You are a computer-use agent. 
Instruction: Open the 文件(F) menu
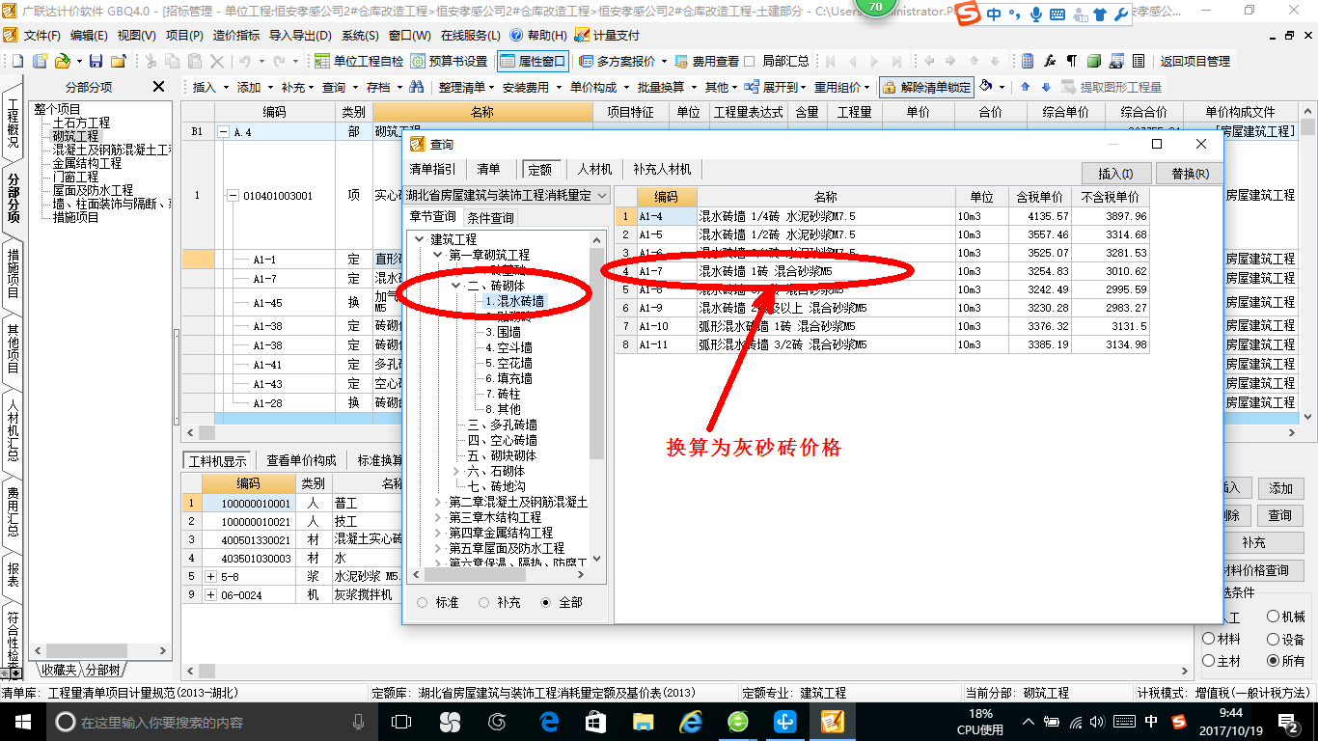pyautogui.click(x=42, y=35)
